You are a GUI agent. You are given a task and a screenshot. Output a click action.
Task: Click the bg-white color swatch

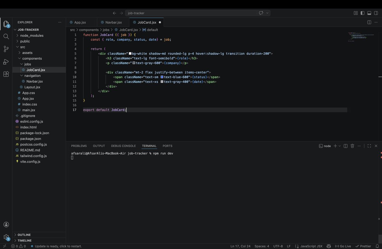click(130, 53)
